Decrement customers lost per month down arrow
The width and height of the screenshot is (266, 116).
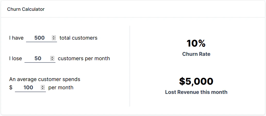coord(52,60)
